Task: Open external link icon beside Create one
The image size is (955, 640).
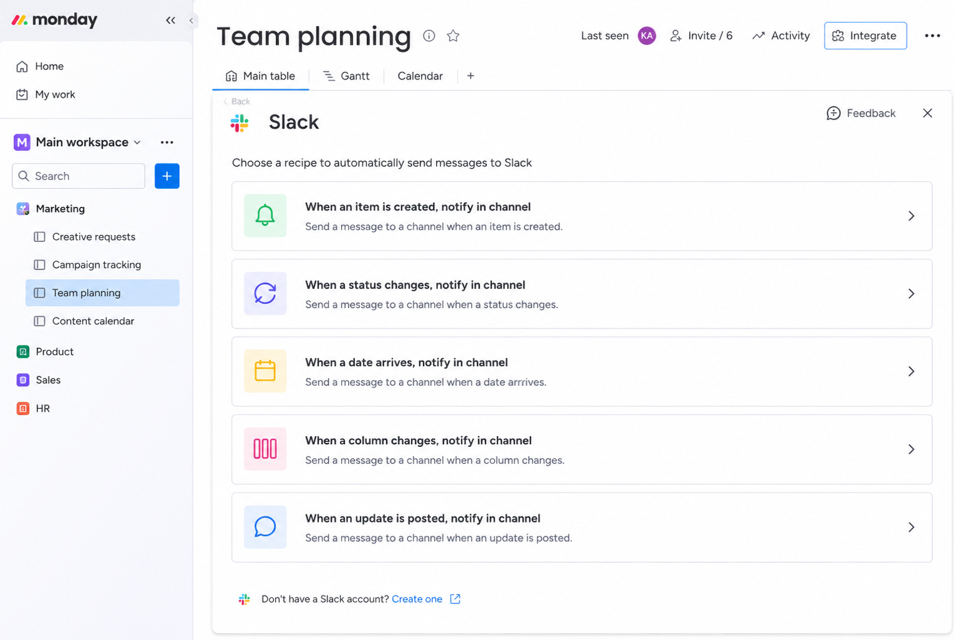Action: (x=455, y=599)
